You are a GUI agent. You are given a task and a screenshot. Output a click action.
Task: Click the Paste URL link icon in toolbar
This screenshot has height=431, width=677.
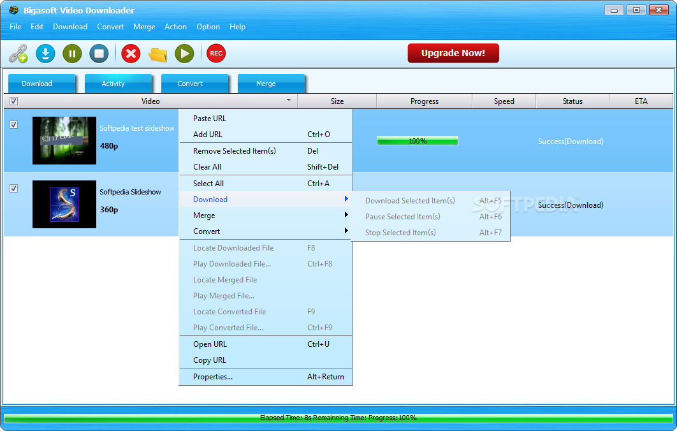(18, 54)
